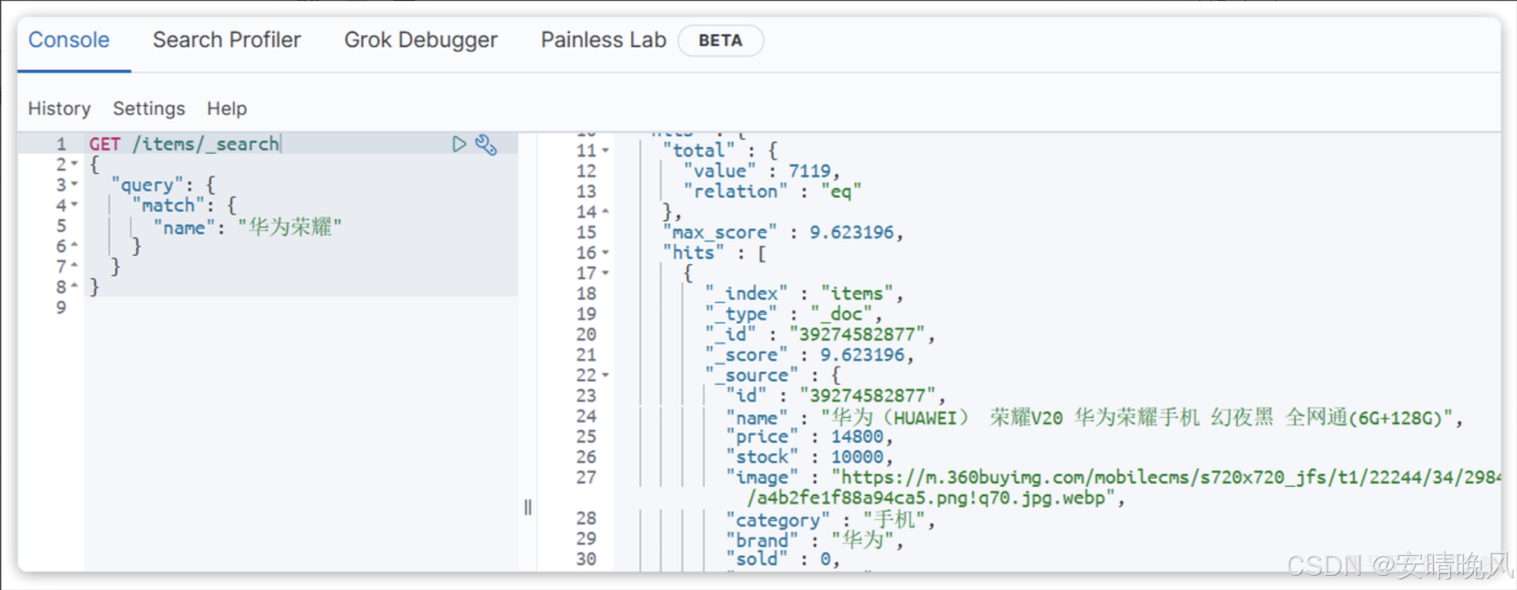Click fold arrow at editor line 8
Viewport: 1517px width, 590px height.
coord(74,286)
